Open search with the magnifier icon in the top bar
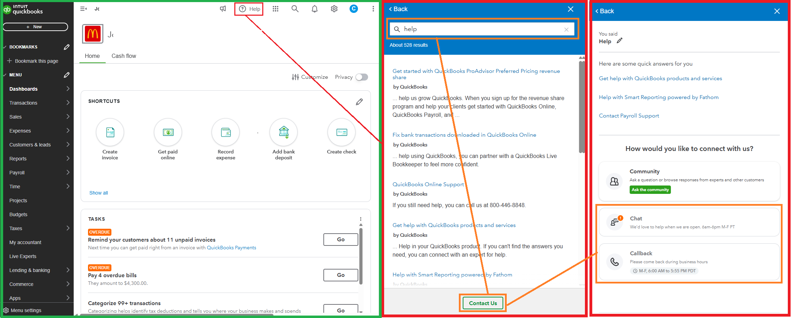This screenshot has width=792, height=318. click(x=295, y=9)
